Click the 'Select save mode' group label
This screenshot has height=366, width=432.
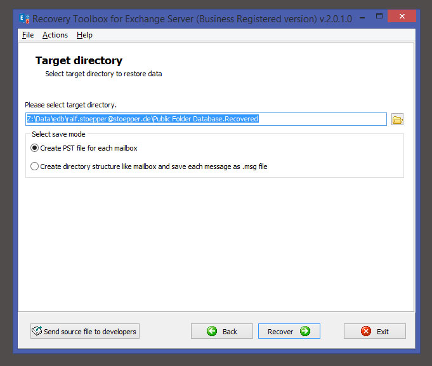point(58,134)
